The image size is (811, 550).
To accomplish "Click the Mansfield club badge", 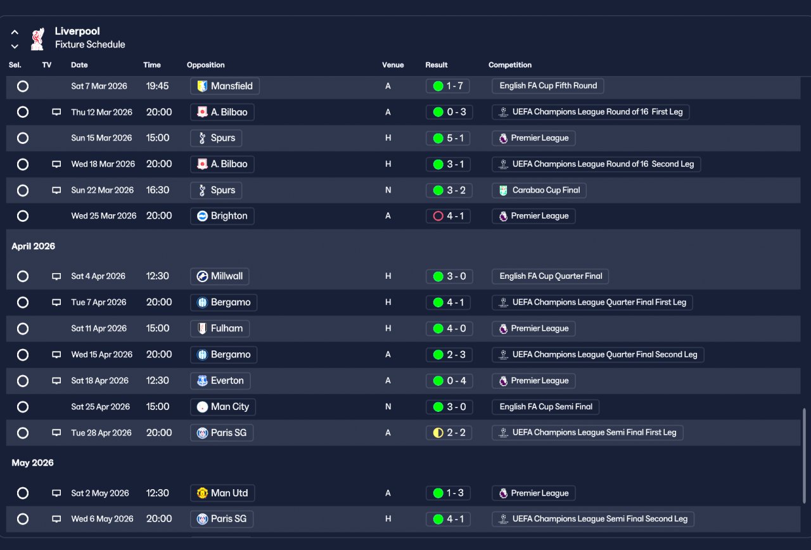I will pyautogui.click(x=202, y=86).
